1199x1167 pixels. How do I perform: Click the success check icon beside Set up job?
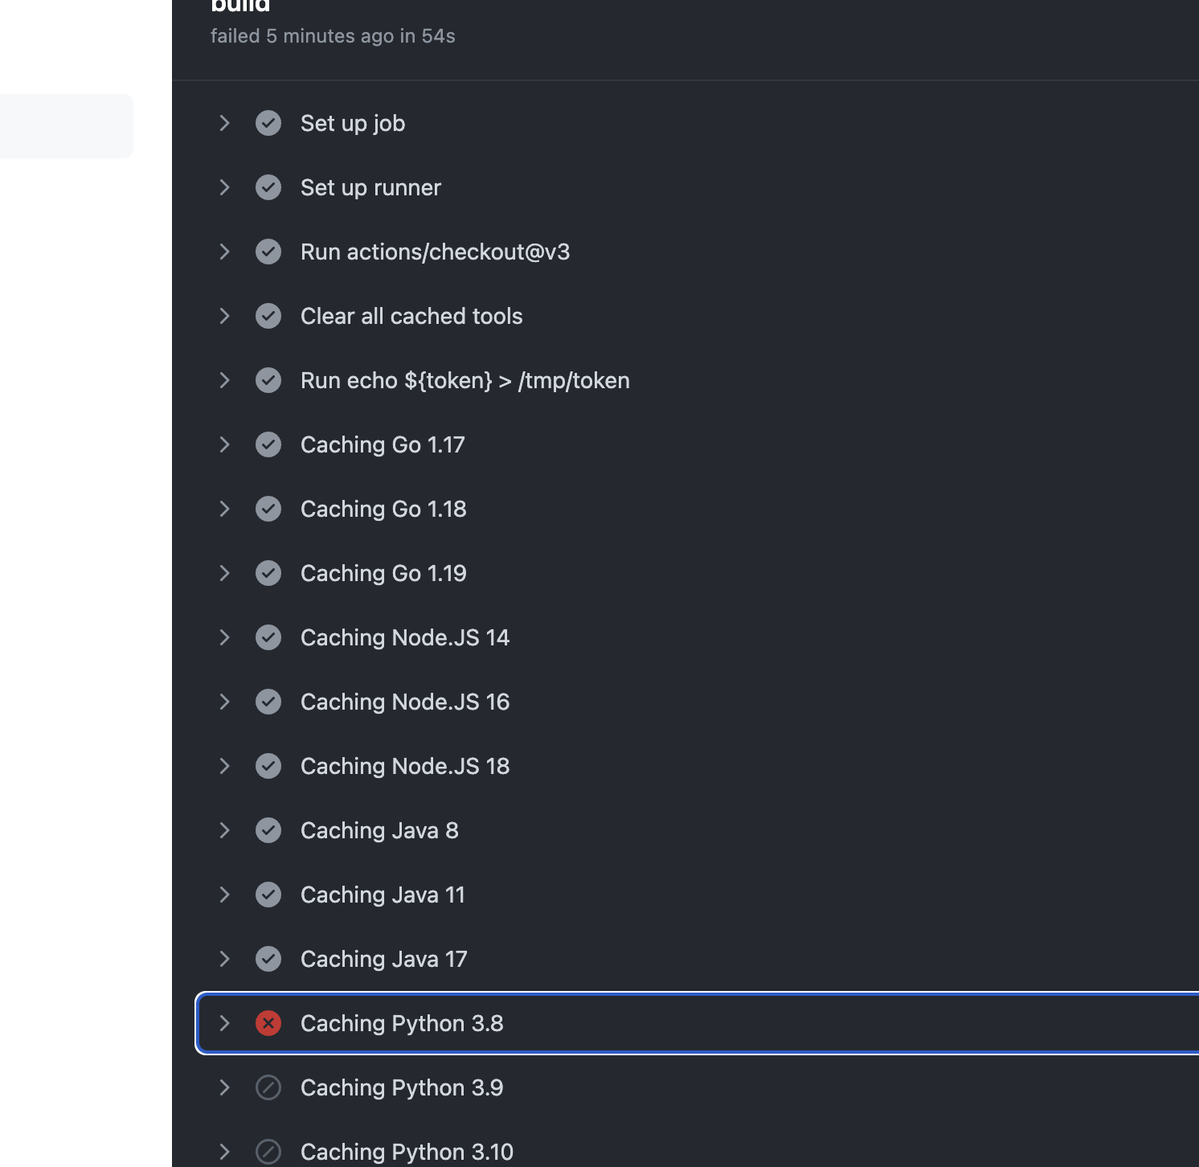point(268,123)
